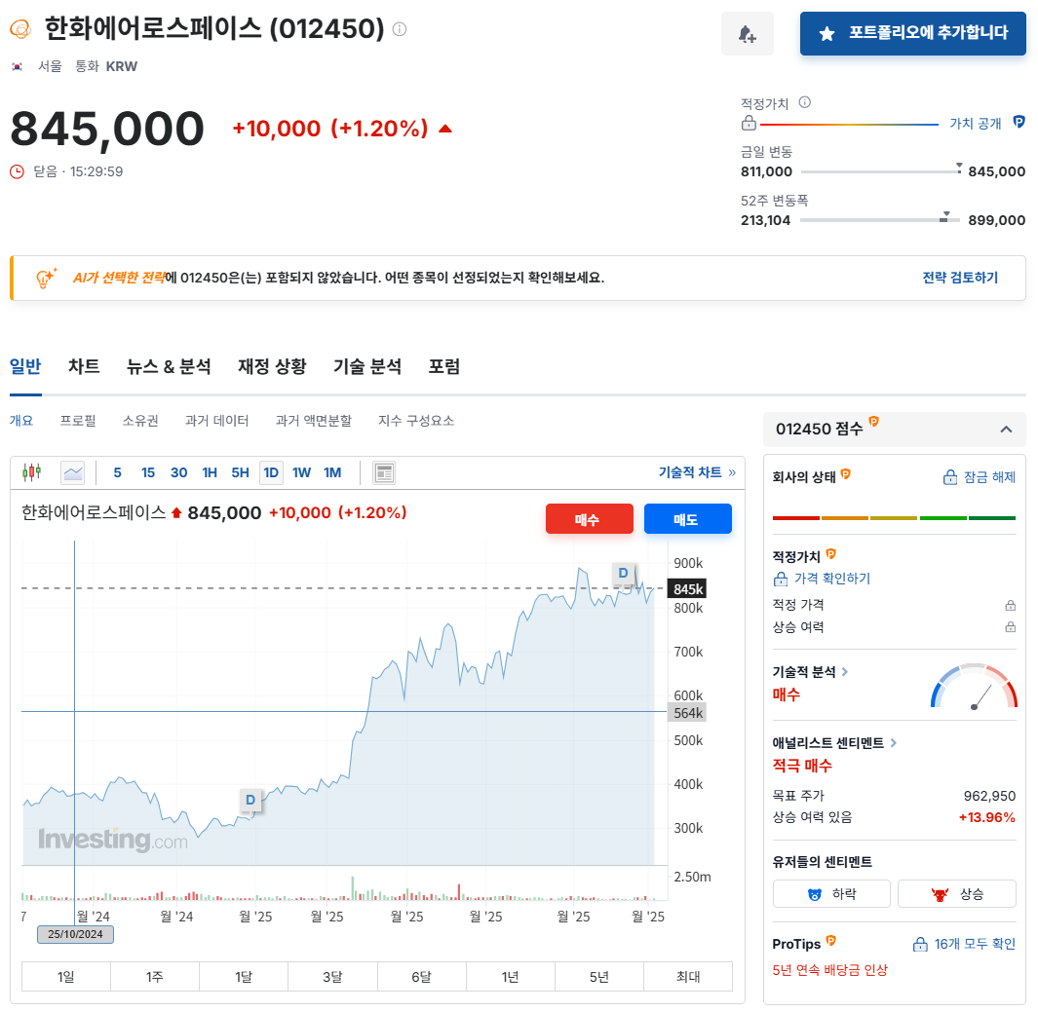Screen dimensions: 1038x1012
Task: Switch to 소유권 sub-tab
Action: pos(140,421)
